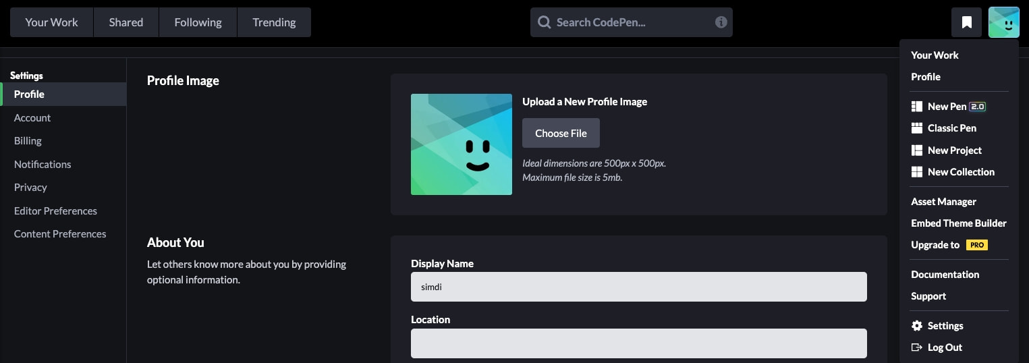This screenshot has height=363, width=1029.
Task: Open the Trending tab
Action: click(x=274, y=22)
